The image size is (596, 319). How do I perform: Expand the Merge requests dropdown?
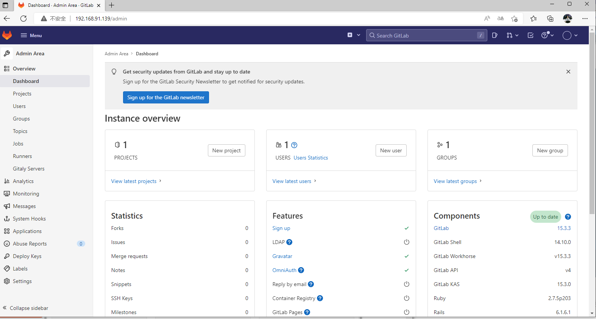[512, 35]
